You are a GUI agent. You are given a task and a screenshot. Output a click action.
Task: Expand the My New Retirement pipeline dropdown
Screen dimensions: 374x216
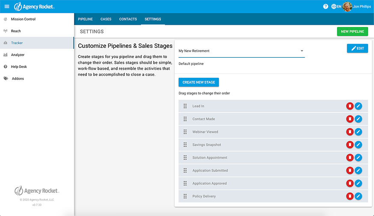coord(301,51)
